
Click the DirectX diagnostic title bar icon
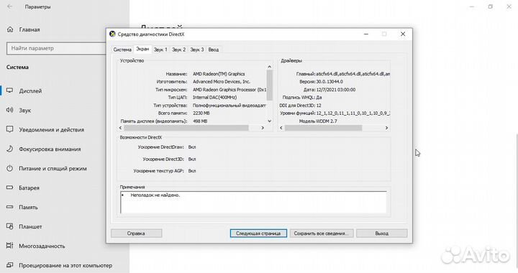(x=112, y=34)
